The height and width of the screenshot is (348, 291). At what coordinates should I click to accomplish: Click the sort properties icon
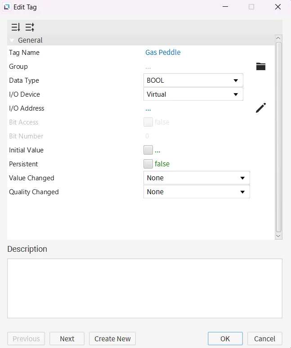pyautogui.click(x=16, y=27)
